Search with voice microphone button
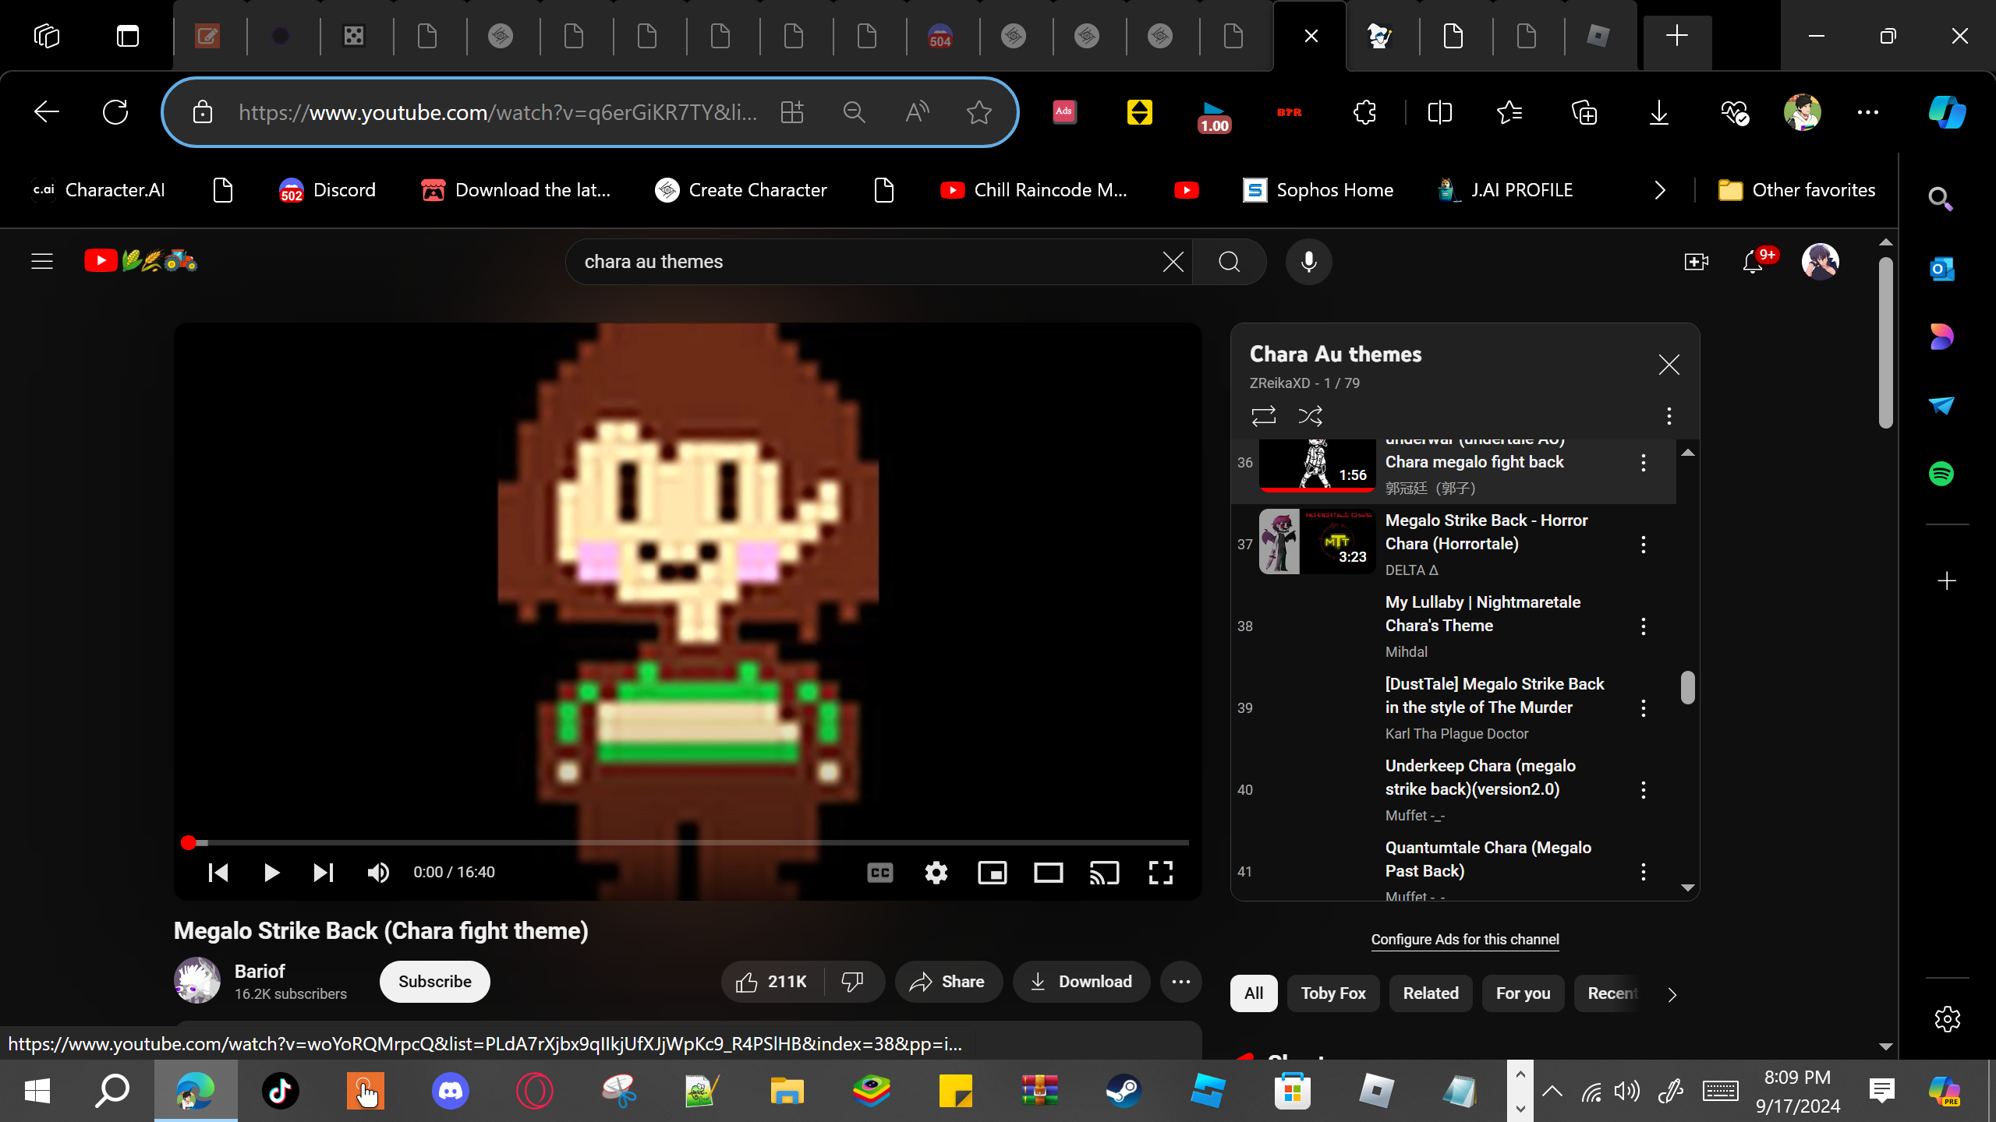1996x1122 pixels. tap(1308, 262)
